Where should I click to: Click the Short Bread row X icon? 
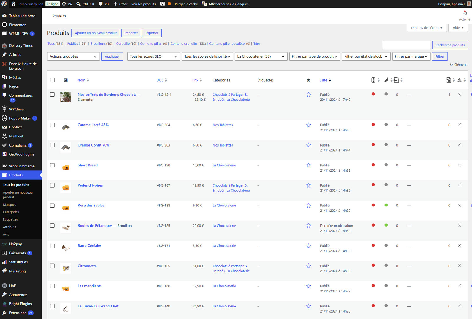tap(459, 165)
